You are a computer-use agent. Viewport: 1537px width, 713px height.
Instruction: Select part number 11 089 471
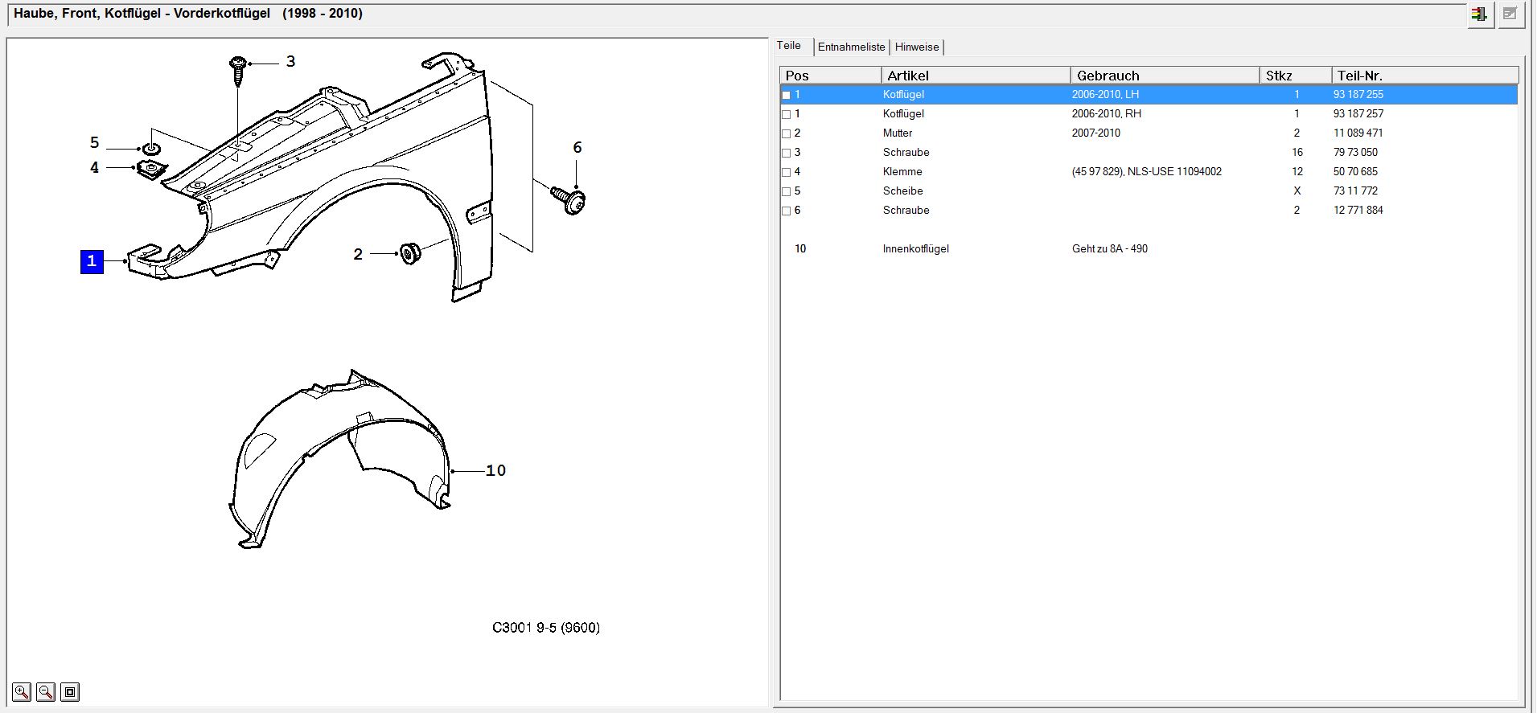click(1358, 133)
